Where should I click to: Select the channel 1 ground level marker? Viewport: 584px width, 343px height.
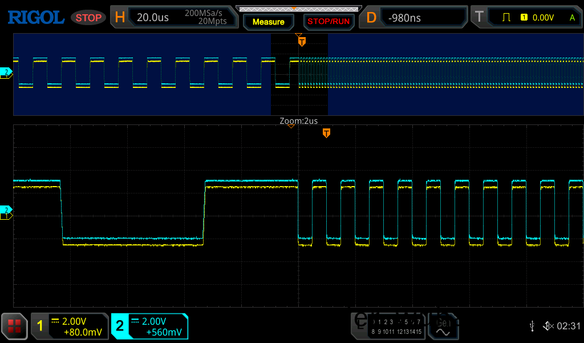tap(7, 217)
